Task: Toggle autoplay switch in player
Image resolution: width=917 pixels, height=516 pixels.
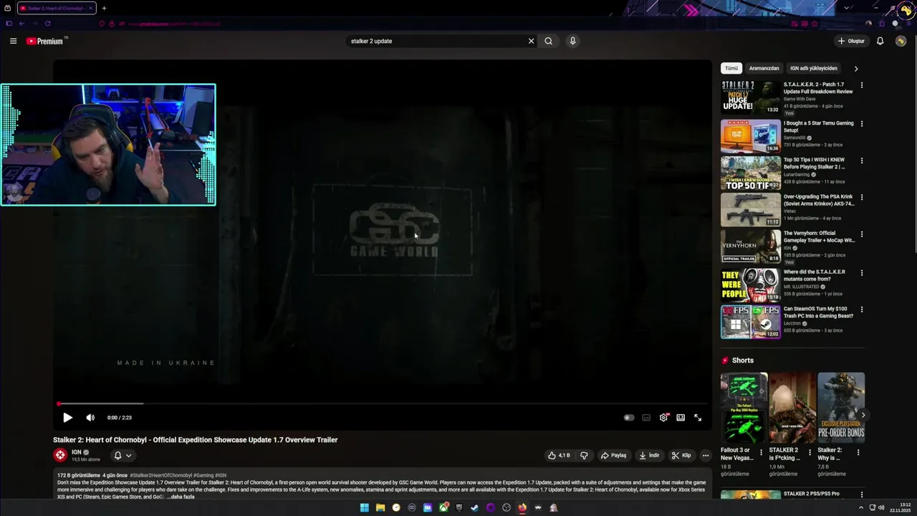Action: (x=629, y=417)
